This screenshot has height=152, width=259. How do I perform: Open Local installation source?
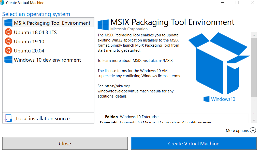[x=48, y=118]
